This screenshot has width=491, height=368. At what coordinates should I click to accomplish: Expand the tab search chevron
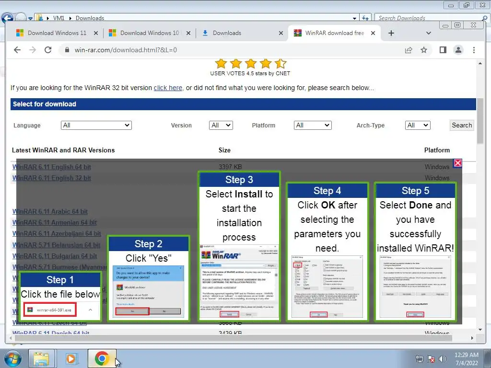429,33
